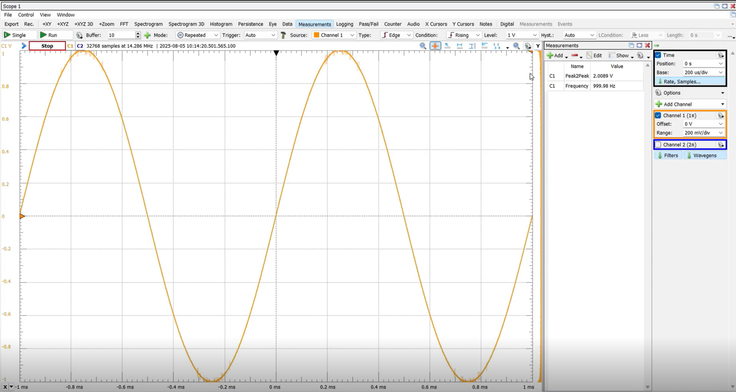Activate the quick measure vertical tool
This screenshot has height=392, width=736.
coord(472,46)
